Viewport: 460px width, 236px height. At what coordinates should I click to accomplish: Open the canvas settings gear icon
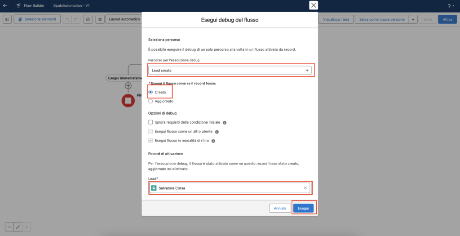100,19
